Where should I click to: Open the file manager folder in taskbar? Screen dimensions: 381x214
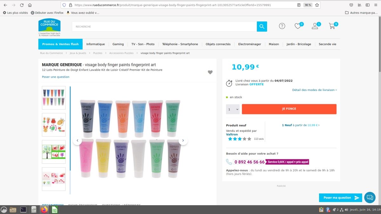point(13,209)
